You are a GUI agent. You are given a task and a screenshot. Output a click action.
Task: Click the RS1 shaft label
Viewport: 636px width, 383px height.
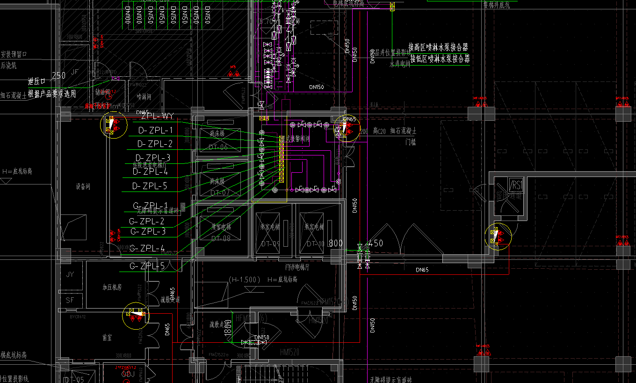516,185
